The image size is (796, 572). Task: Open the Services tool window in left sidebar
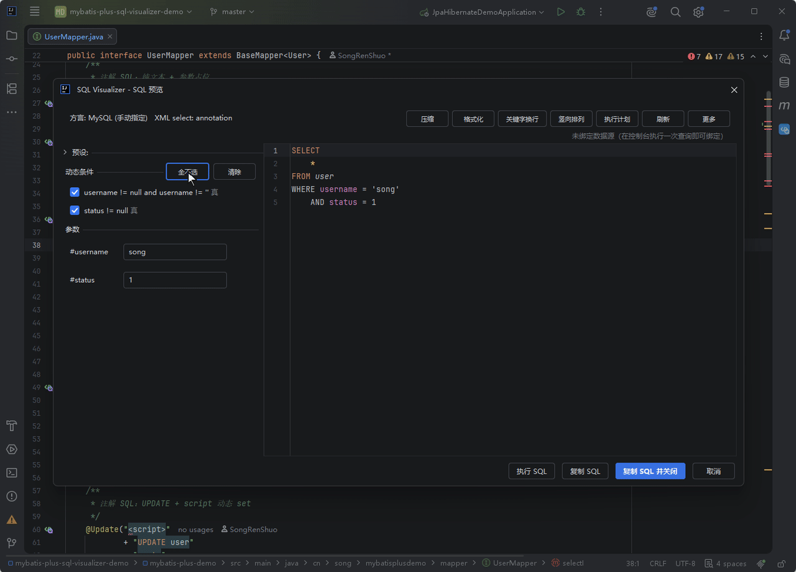point(12,450)
